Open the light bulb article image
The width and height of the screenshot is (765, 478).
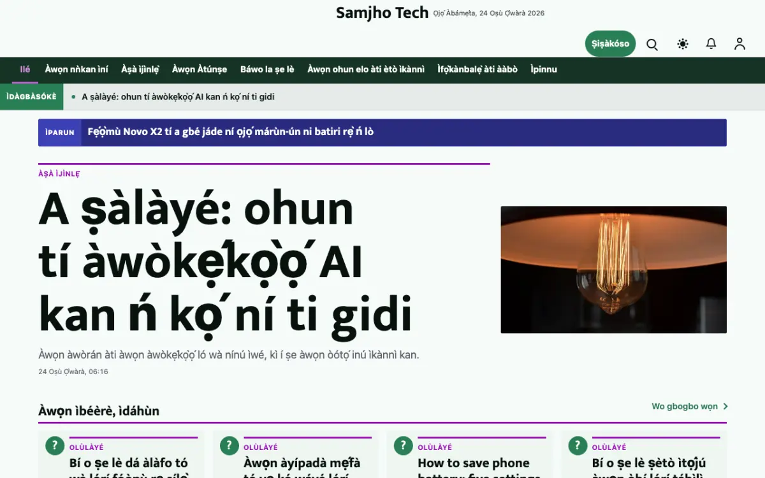(x=613, y=270)
